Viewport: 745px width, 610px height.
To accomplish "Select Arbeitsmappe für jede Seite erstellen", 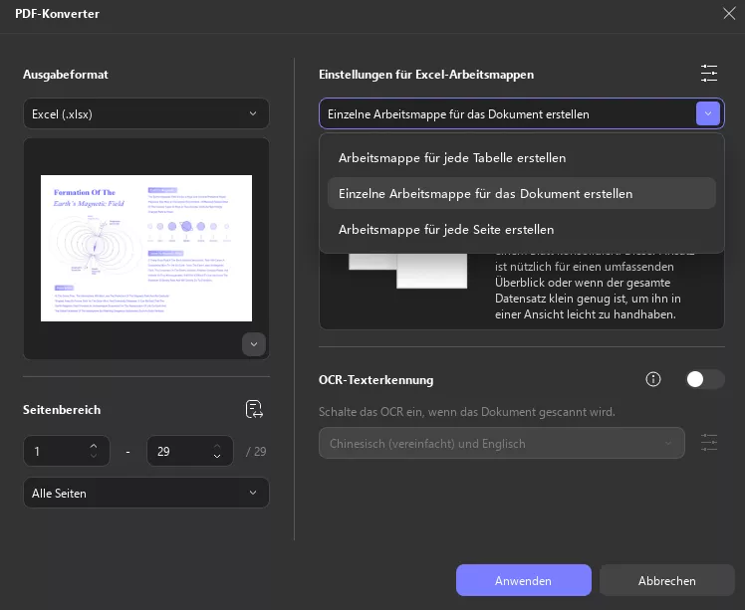I will click(522, 229).
